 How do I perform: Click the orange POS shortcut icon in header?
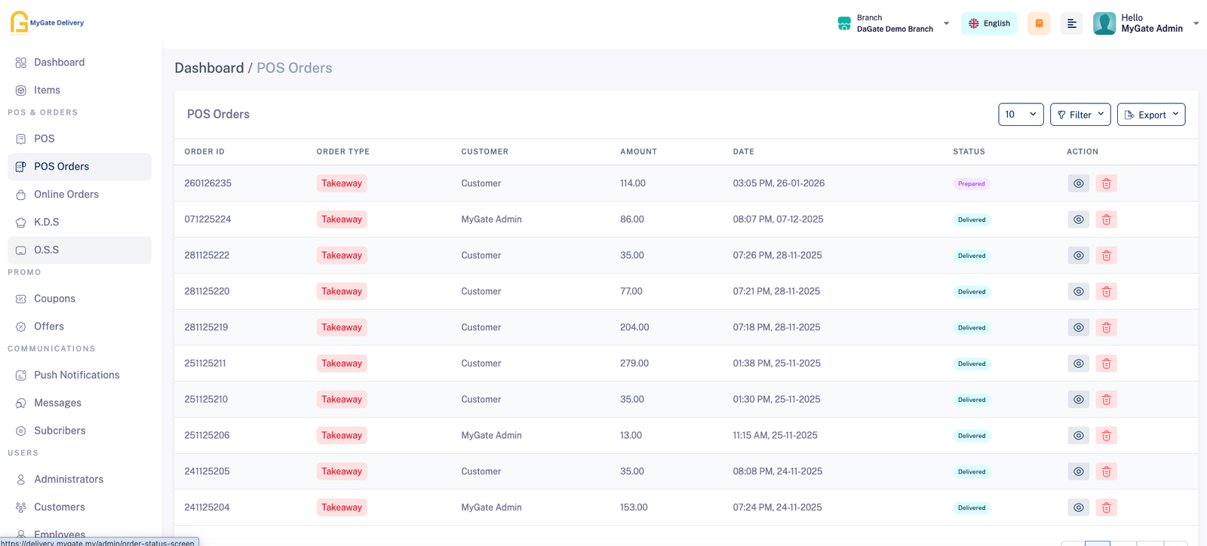pyautogui.click(x=1038, y=23)
